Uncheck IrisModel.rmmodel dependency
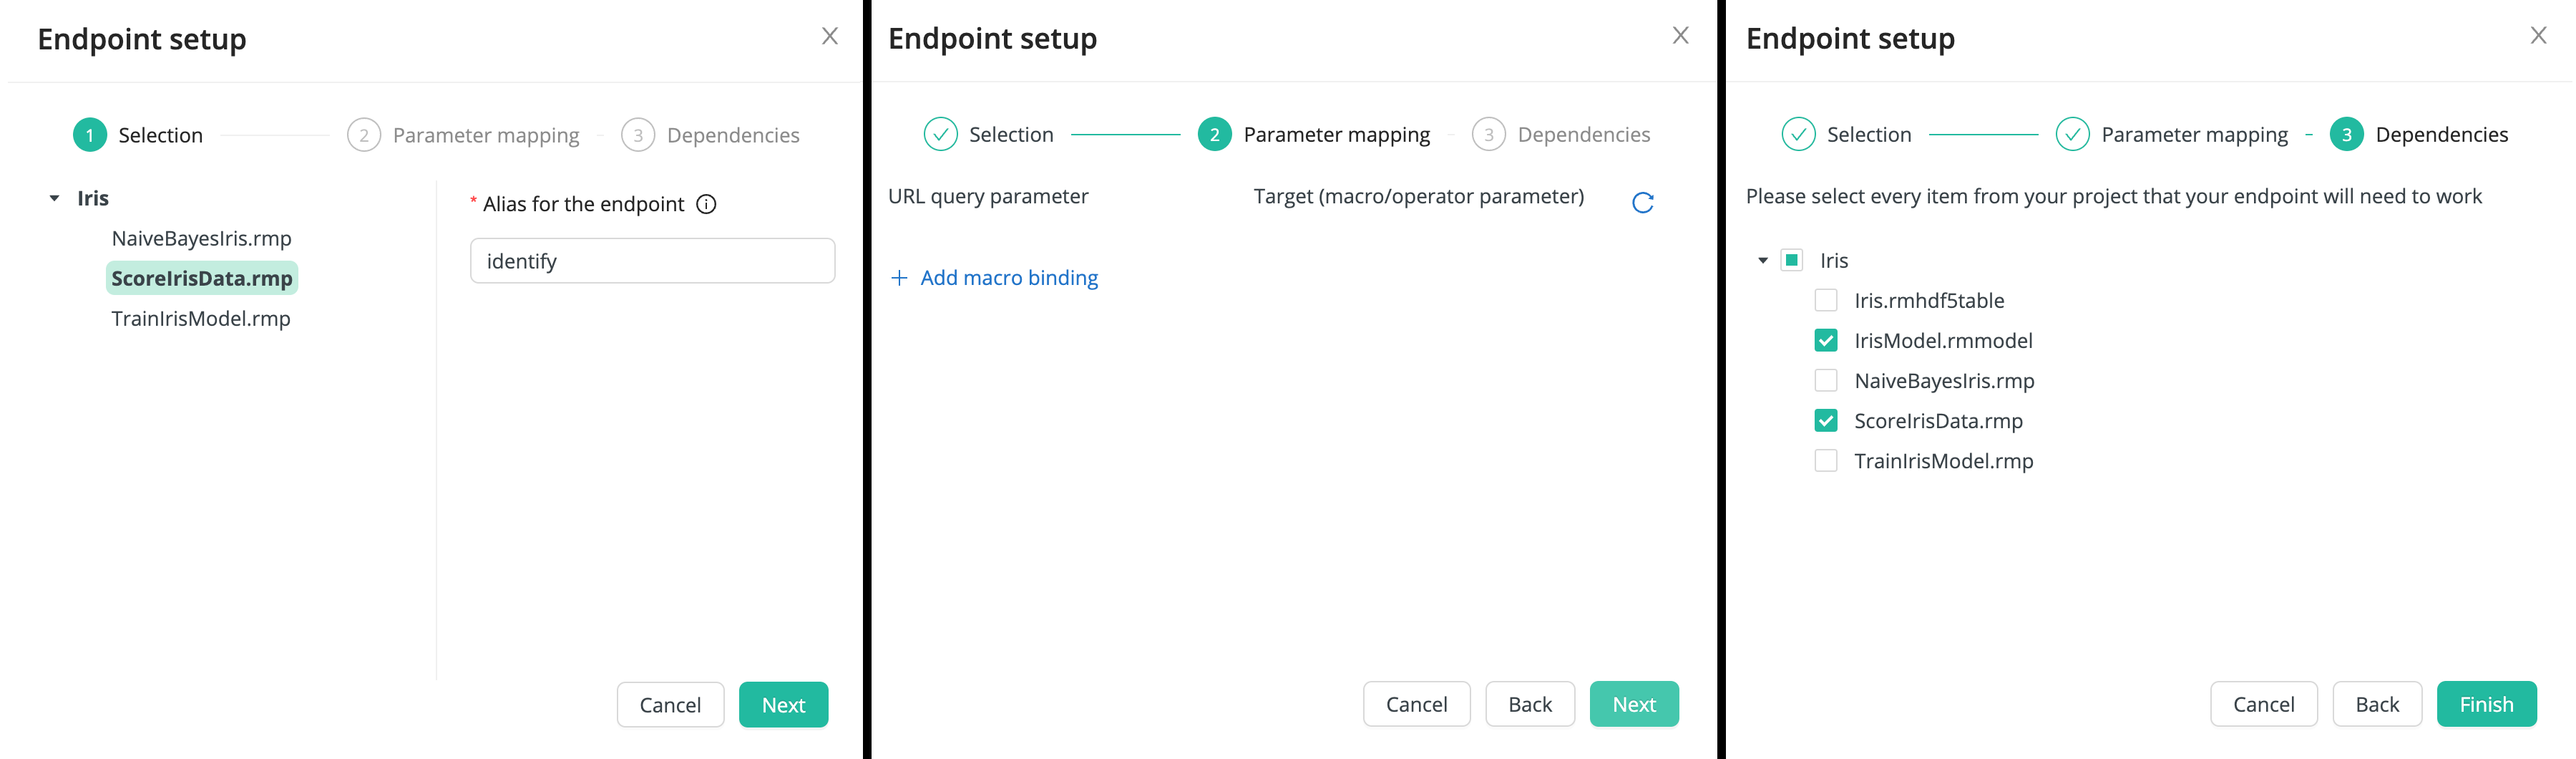This screenshot has width=2576, height=759. coord(1826,339)
